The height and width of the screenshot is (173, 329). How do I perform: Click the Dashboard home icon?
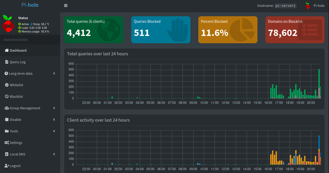(7, 50)
